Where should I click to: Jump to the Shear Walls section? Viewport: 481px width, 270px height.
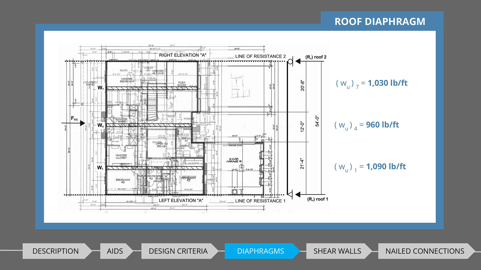[x=337, y=251]
